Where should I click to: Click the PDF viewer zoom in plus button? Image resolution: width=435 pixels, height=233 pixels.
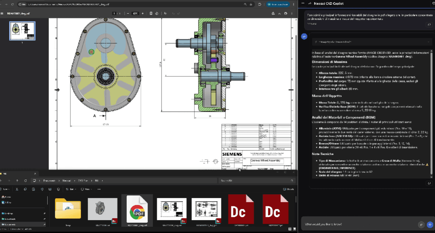(x=143, y=13)
